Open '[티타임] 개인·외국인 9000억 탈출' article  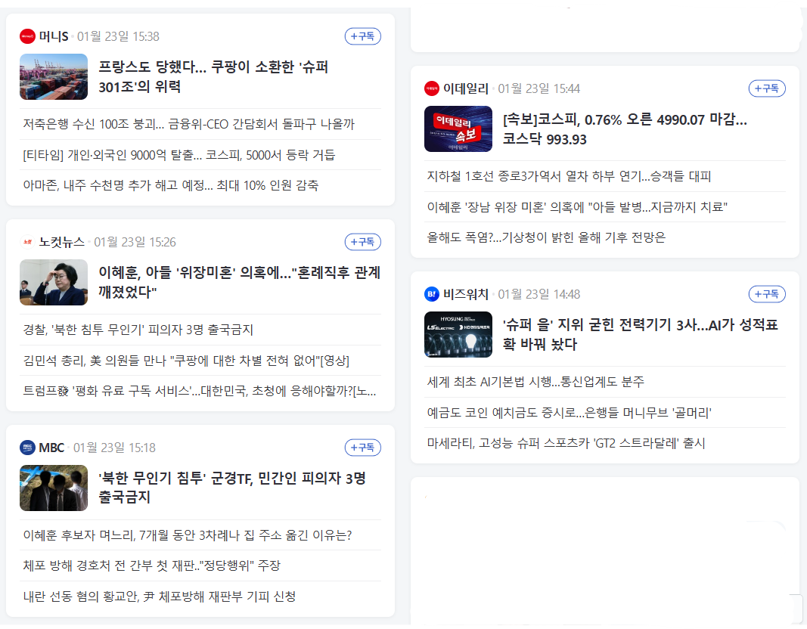179,155
